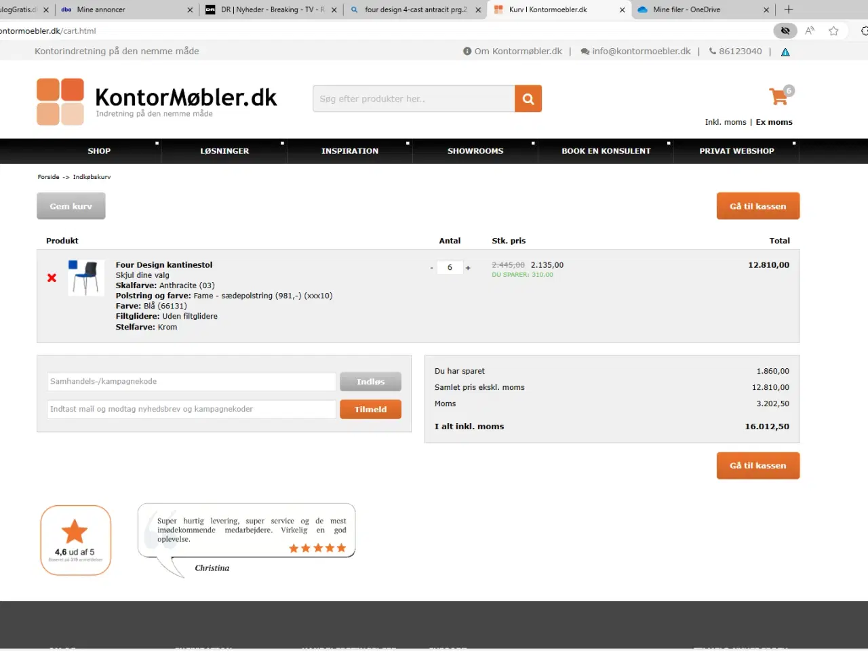Image resolution: width=868 pixels, height=651 pixels.
Task: Click the 4,6 ud af 5 rating badge
Action: pyautogui.click(x=75, y=540)
